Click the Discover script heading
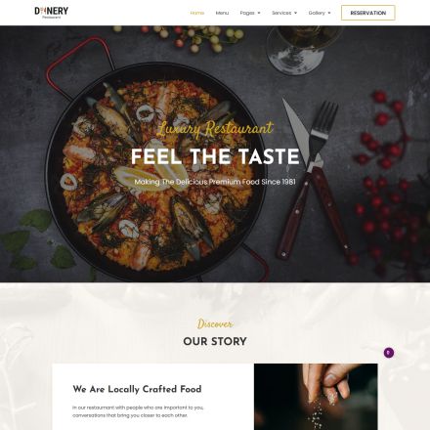This screenshot has width=430, height=430. (x=215, y=324)
